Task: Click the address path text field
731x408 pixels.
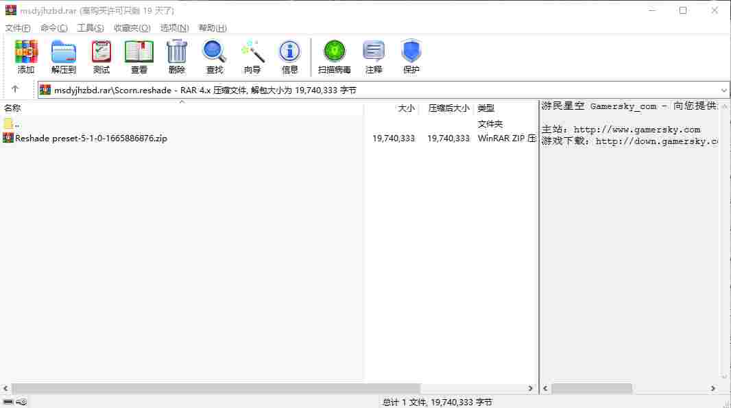Action: (382, 90)
